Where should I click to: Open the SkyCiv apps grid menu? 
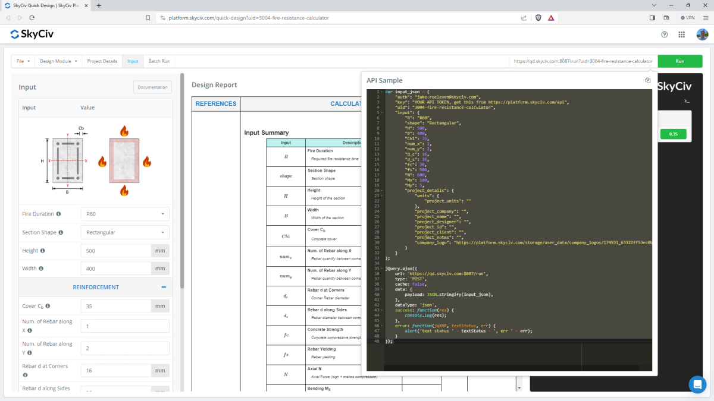[x=681, y=34]
